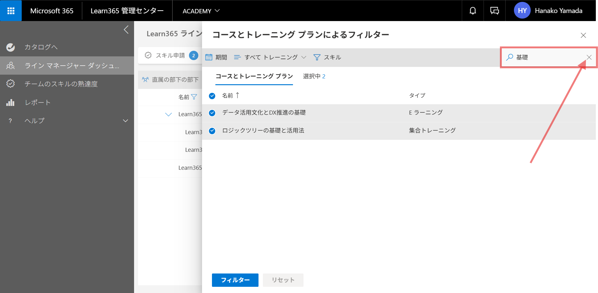Click the 集合トレーニング type cell

tap(432, 130)
